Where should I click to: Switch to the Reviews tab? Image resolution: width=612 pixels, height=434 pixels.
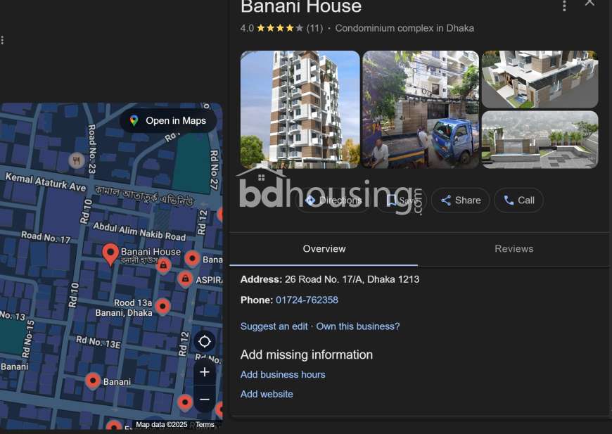pos(514,248)
